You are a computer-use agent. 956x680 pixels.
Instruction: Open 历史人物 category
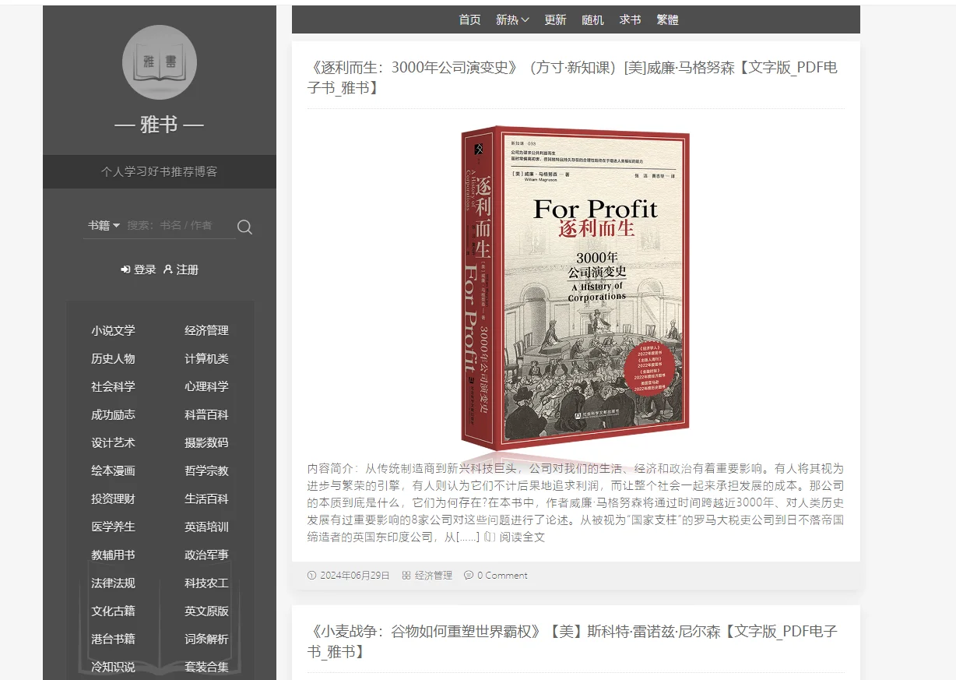(113, 358)
